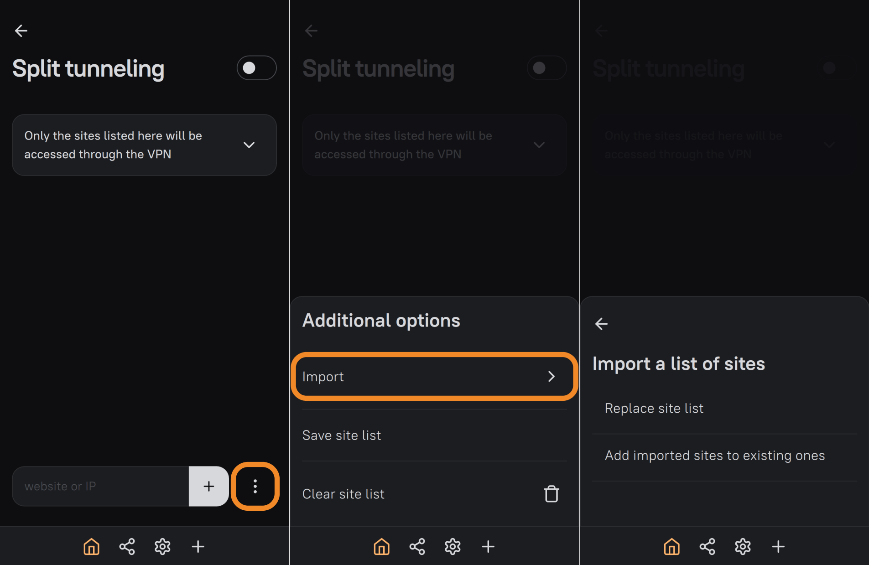The image size is (869, 565).
Task: Tap the home icon below the Additional options sheet
Action: pyautogui.click(x=381, y=546)
